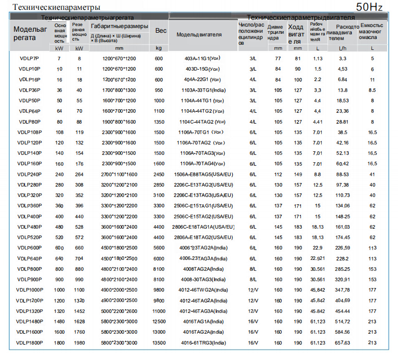Select the VDLP36P model row label
The image size is (398, 353).
[x=30, y=90]
